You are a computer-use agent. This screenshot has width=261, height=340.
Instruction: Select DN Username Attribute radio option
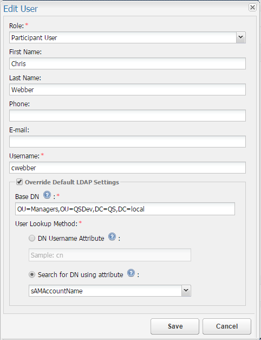pyautogui.click(x=32, y=238)
